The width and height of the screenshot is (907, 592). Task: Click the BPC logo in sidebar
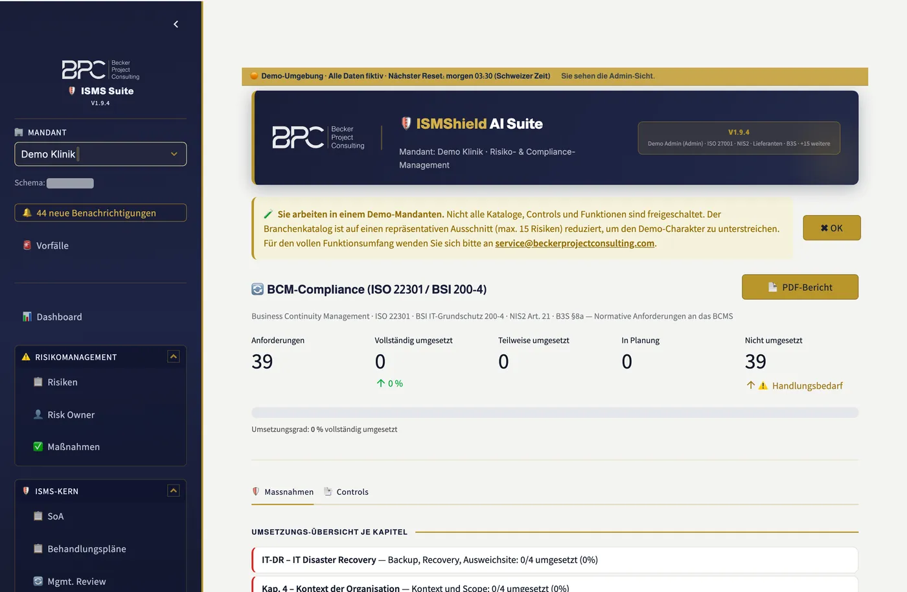pyautogui.click(x=100, y=69)
